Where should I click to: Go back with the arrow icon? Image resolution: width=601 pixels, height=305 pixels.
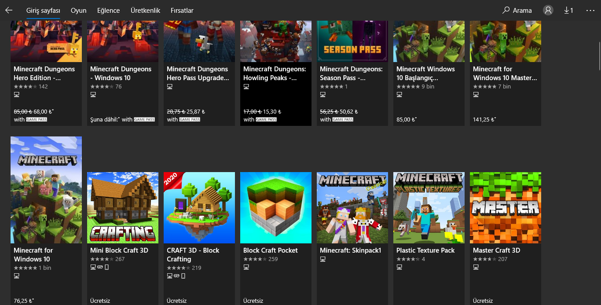coord(9,10)
